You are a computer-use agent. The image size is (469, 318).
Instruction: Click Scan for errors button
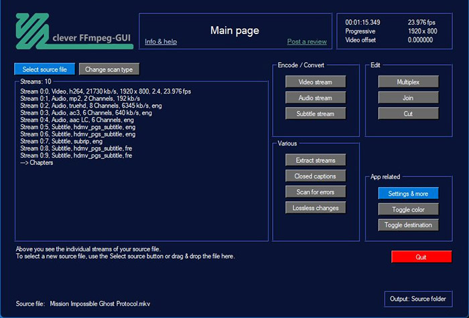pyautogui.click(x=316, y=192)
